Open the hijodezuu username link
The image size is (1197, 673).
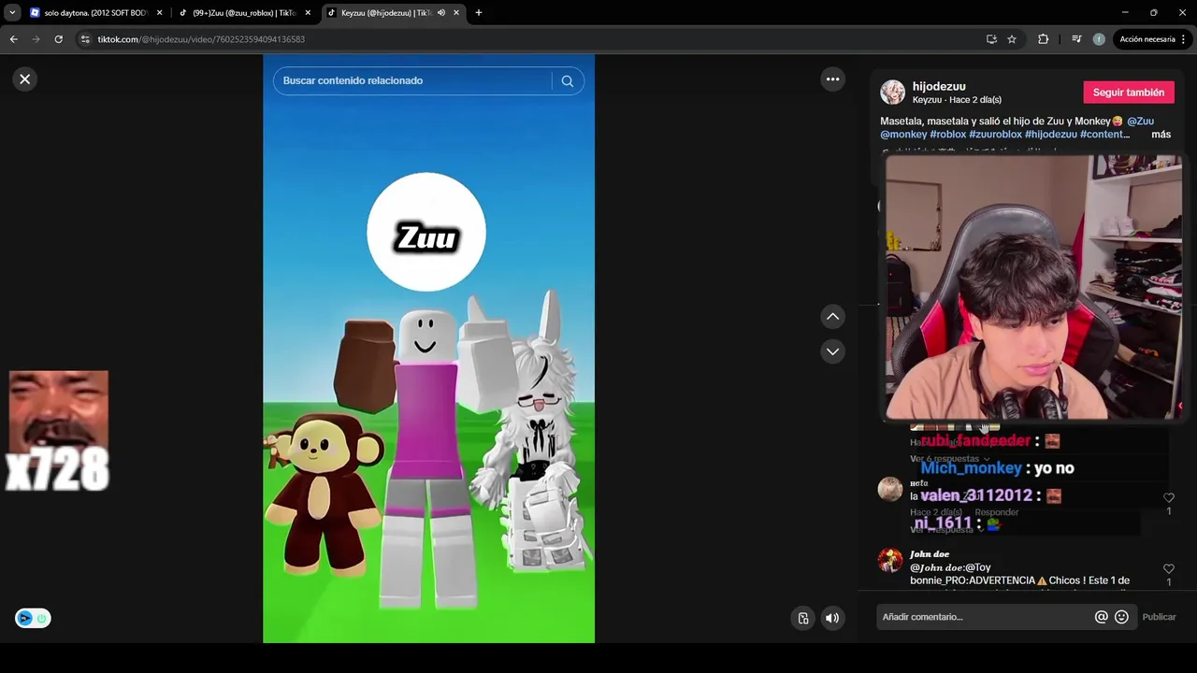939,86
